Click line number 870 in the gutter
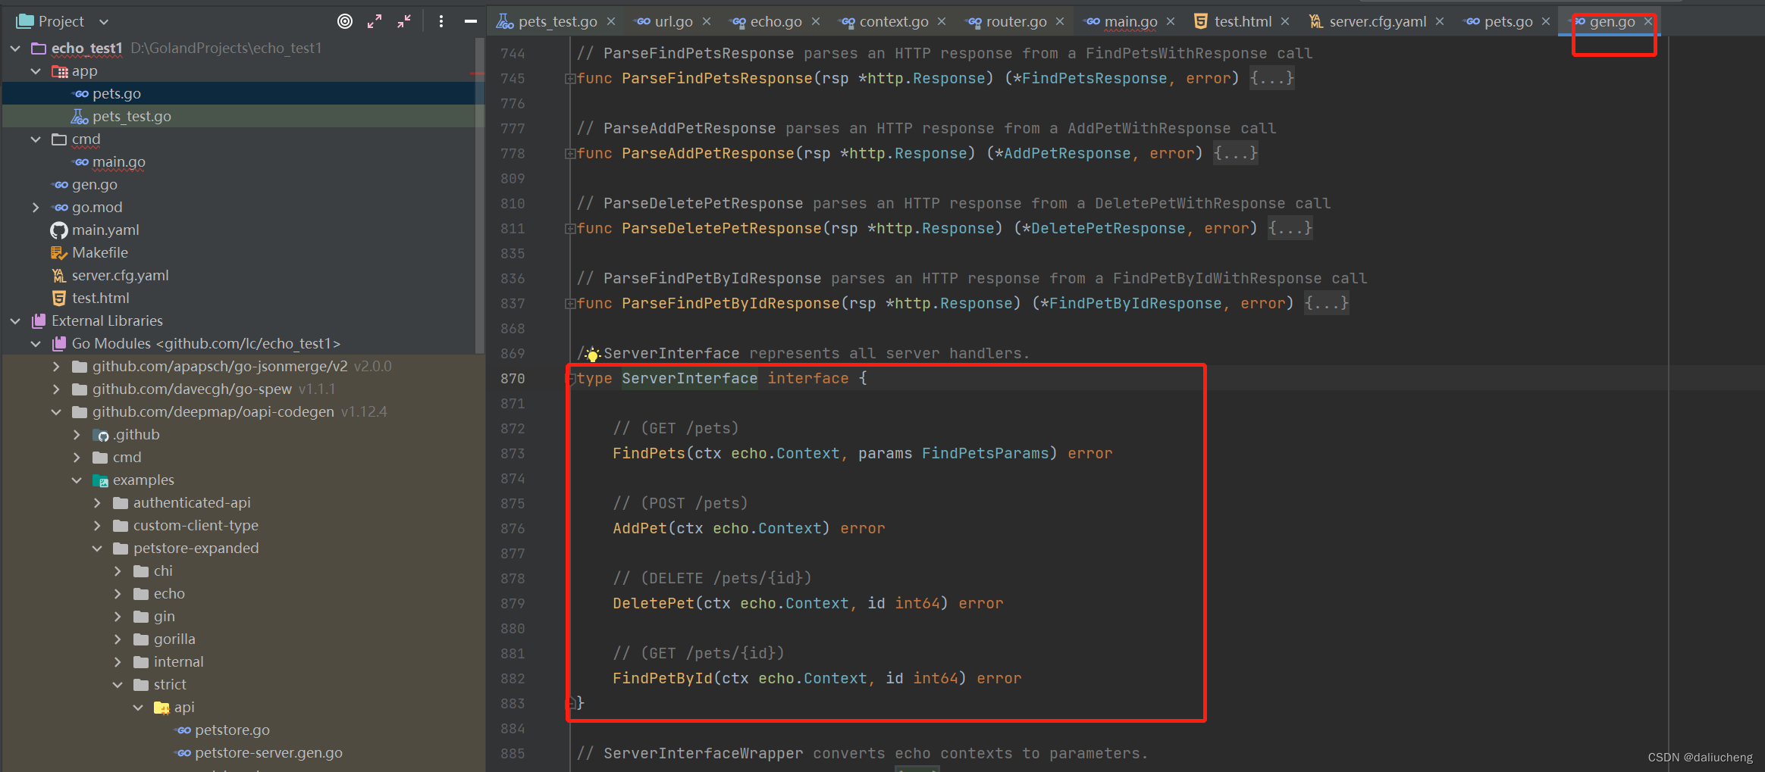 [x=513, y=379]
